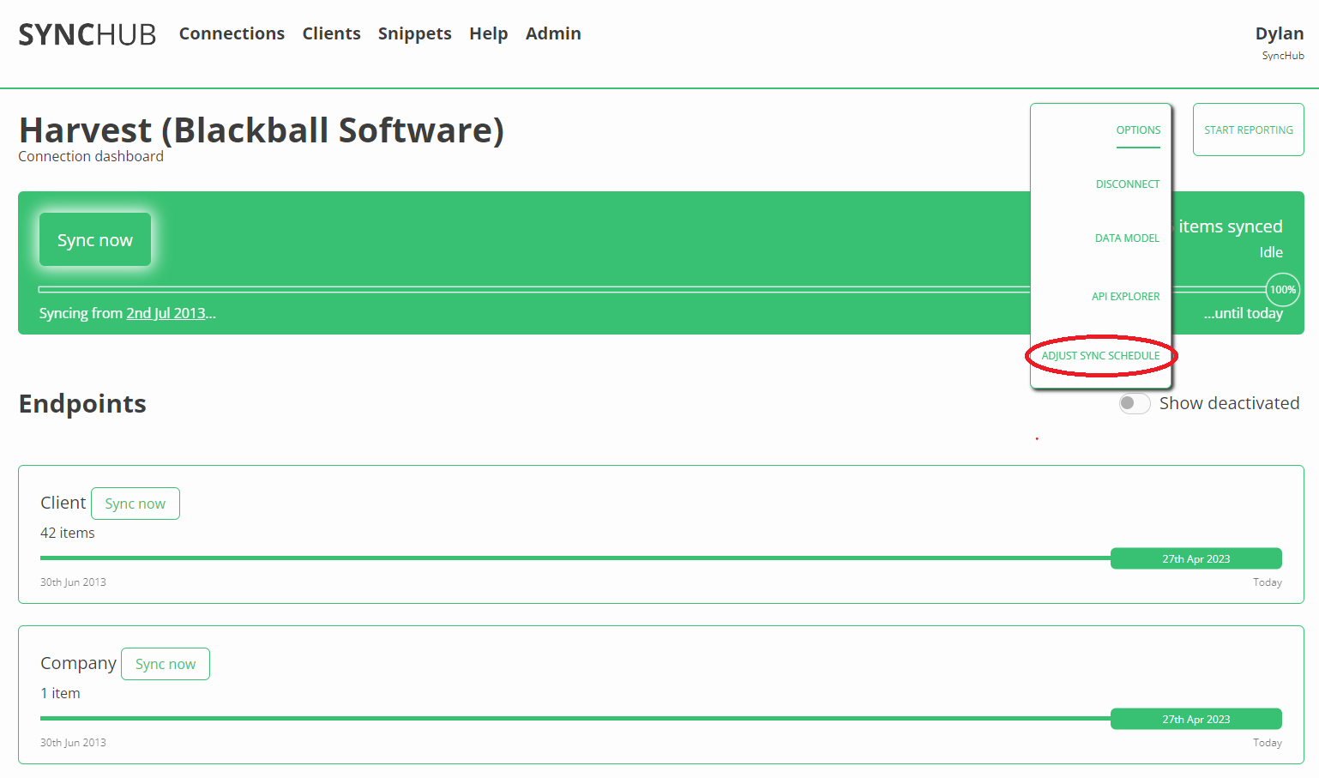Image resolution: width=1319 pixels, height=778 pixels.
Task: Select DATA MODEL from the options menu
Action: click(1127, 238)
